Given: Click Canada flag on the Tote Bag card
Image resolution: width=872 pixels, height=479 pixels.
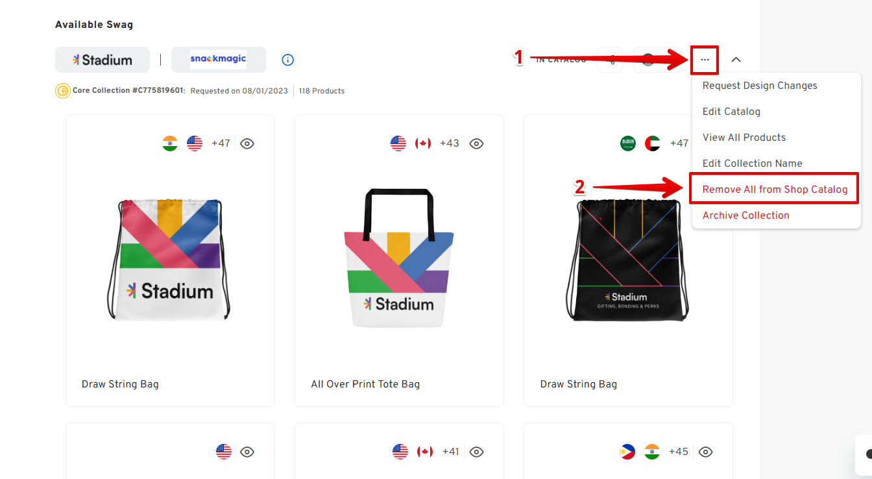Looking at the screenshot, I should (x=423, y=143).
